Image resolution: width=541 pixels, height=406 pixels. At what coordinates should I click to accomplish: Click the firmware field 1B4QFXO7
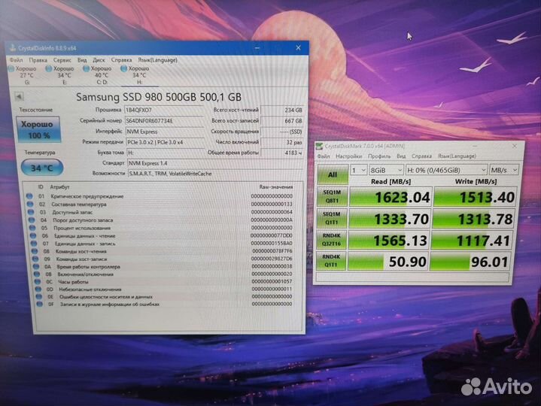[164, 110]
